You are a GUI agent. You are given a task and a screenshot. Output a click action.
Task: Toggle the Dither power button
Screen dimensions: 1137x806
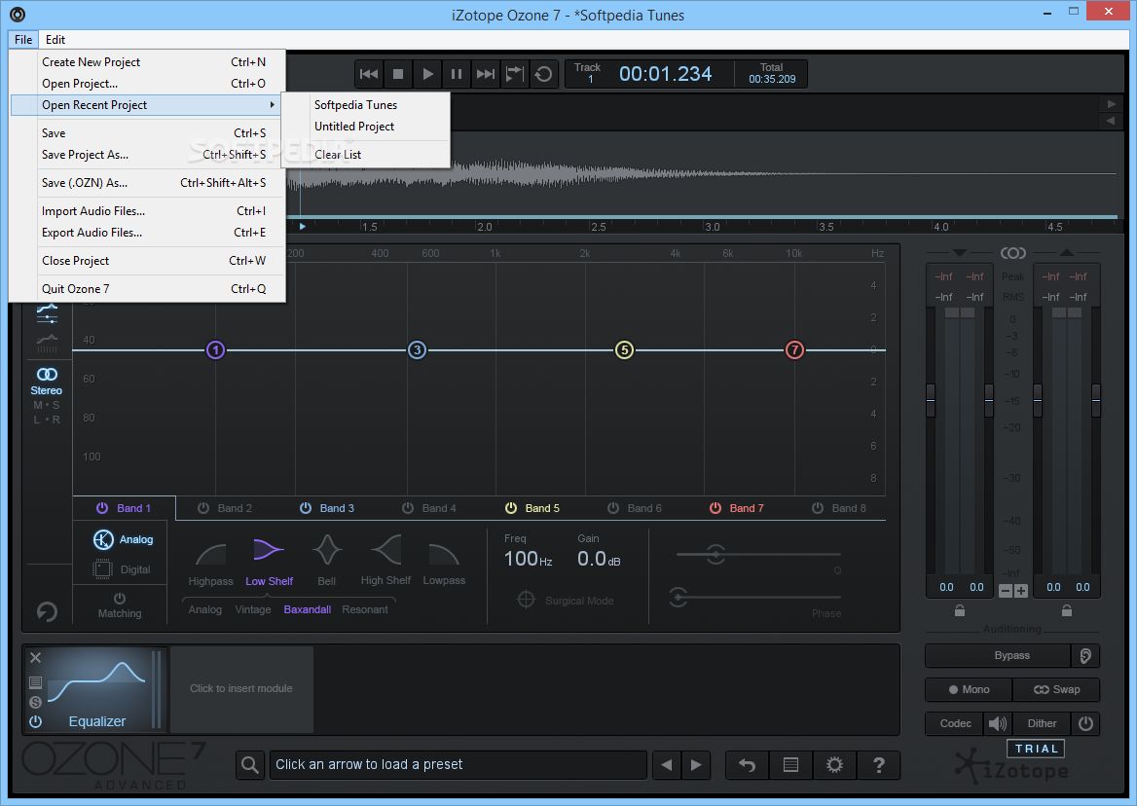click(x=1085, y=723)
